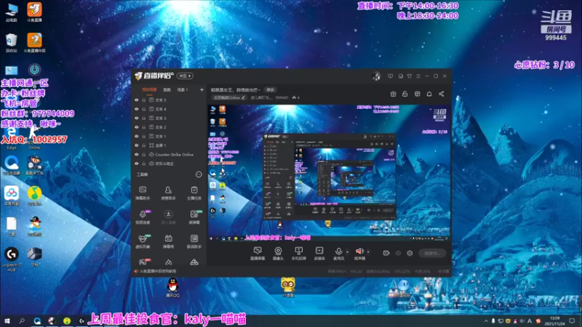582x327 pixels.
Task: Open the user avatar in title bar
Action: 376,76
